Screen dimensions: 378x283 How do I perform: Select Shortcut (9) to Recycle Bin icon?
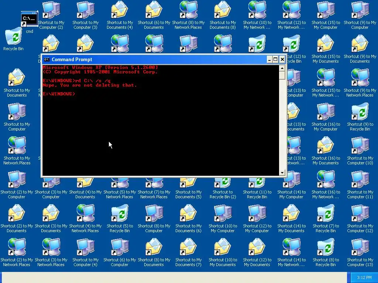360,112
